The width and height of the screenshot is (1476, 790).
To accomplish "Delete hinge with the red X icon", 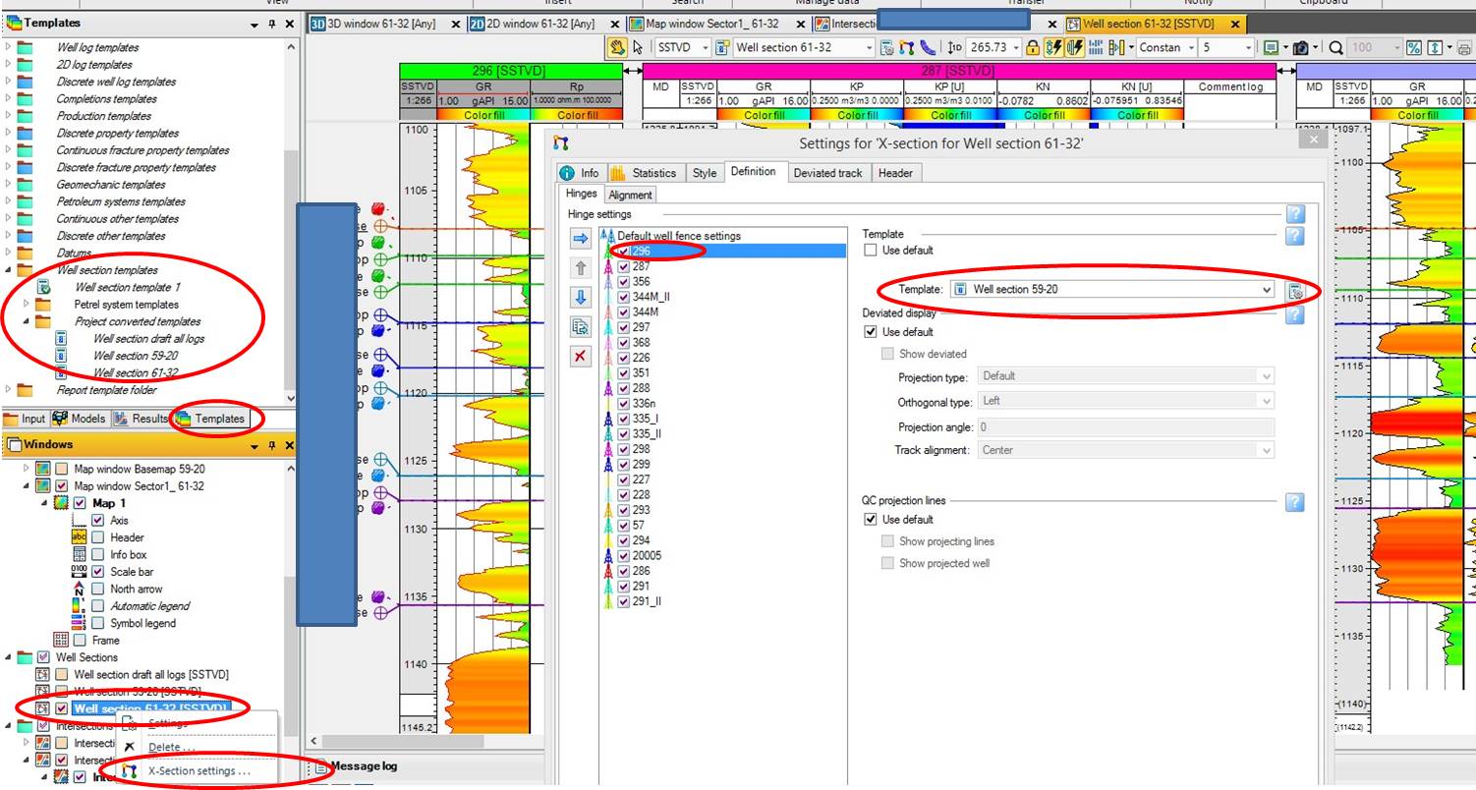I will pyautogui.click(x=580, y=356).
